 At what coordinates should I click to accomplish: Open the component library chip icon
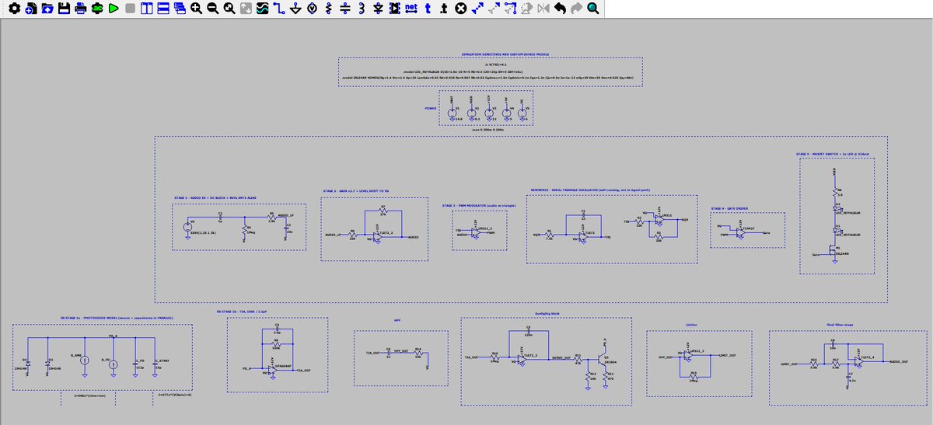click(394, 9)
